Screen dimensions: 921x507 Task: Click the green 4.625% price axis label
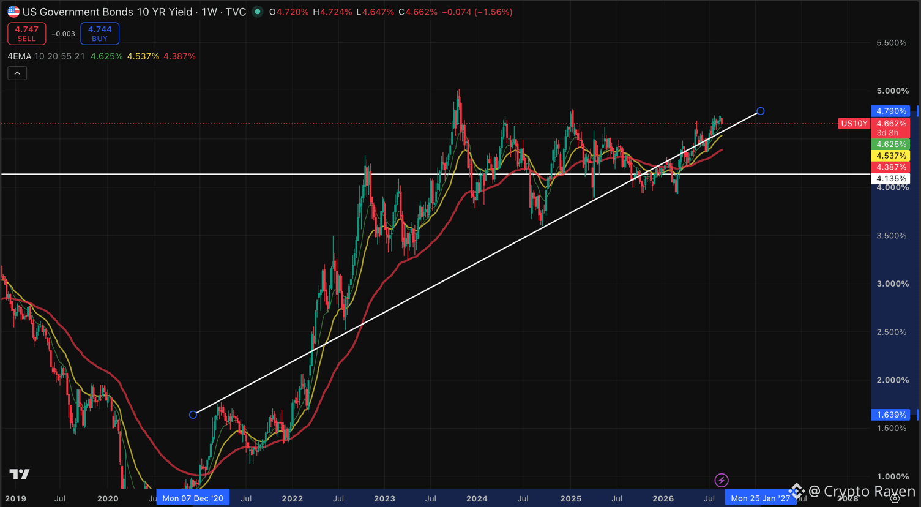point(890,145)
